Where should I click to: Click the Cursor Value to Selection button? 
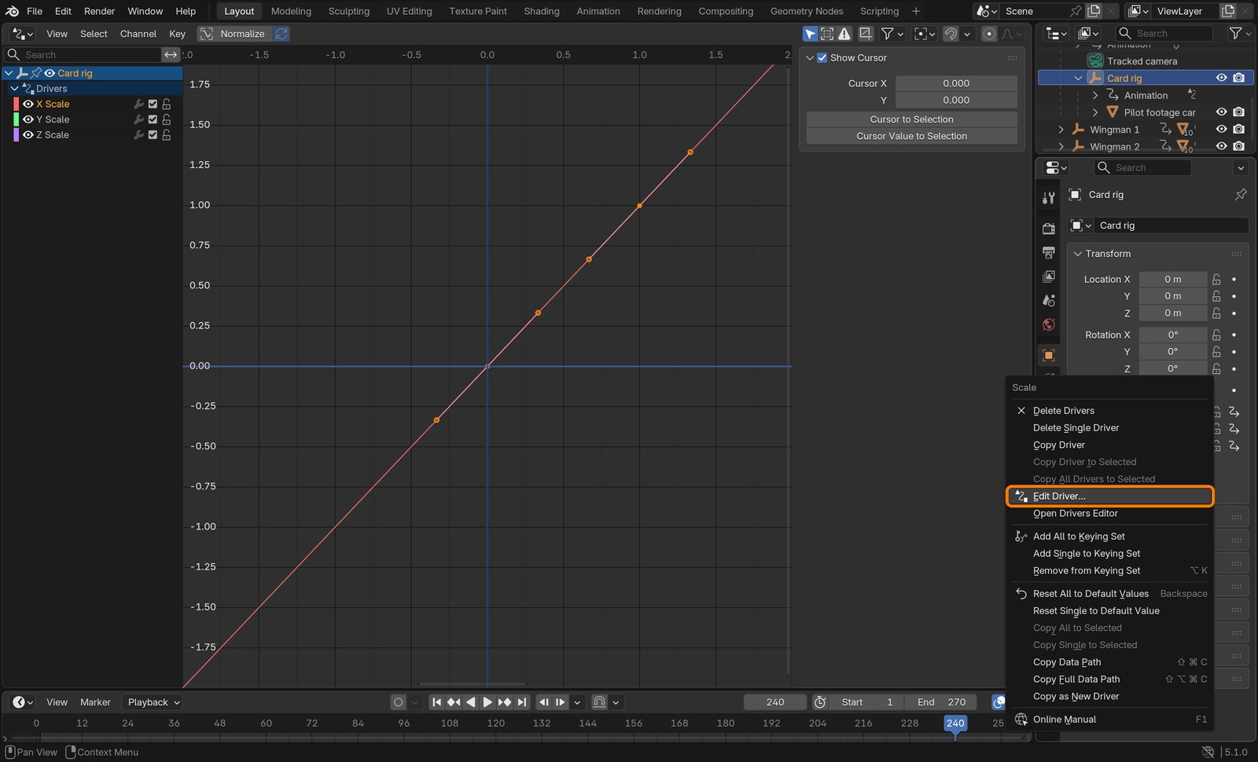click(912, 136)
